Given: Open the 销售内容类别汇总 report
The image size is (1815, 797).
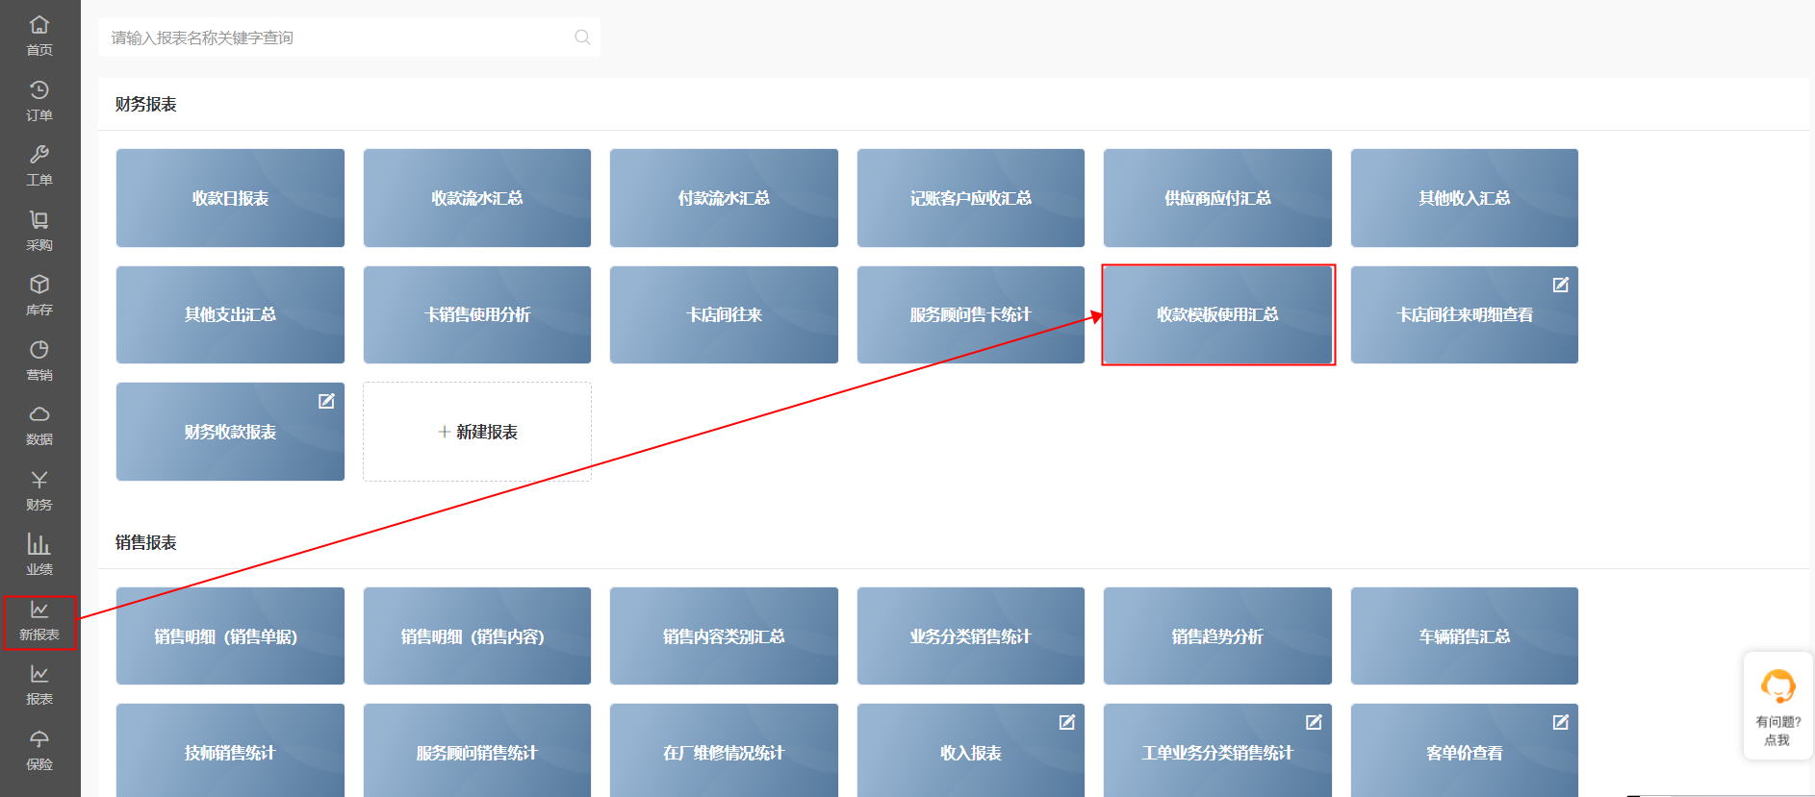Looking at the screenshot, I should click(724, 636).
